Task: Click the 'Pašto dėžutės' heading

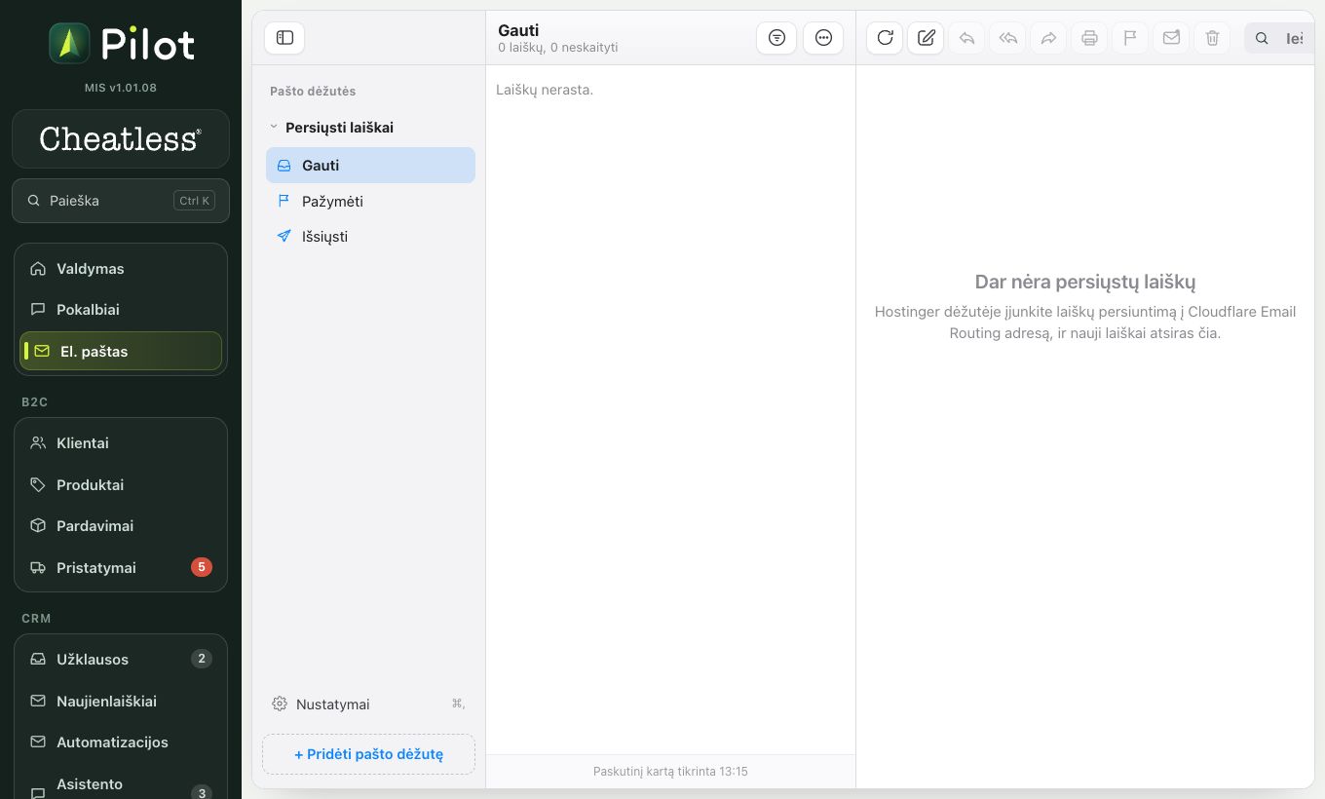Action: coord(313,92)
